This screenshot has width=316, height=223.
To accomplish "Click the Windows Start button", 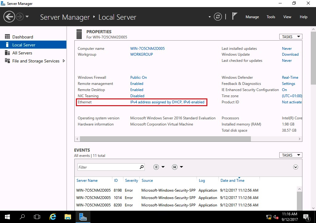I will coord(7,217).
